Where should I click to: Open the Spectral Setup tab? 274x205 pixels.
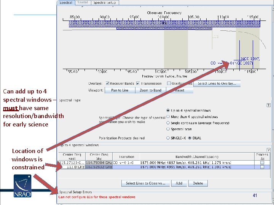(105, 3)
